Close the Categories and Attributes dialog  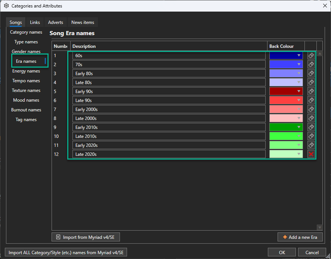coord(325,6)
